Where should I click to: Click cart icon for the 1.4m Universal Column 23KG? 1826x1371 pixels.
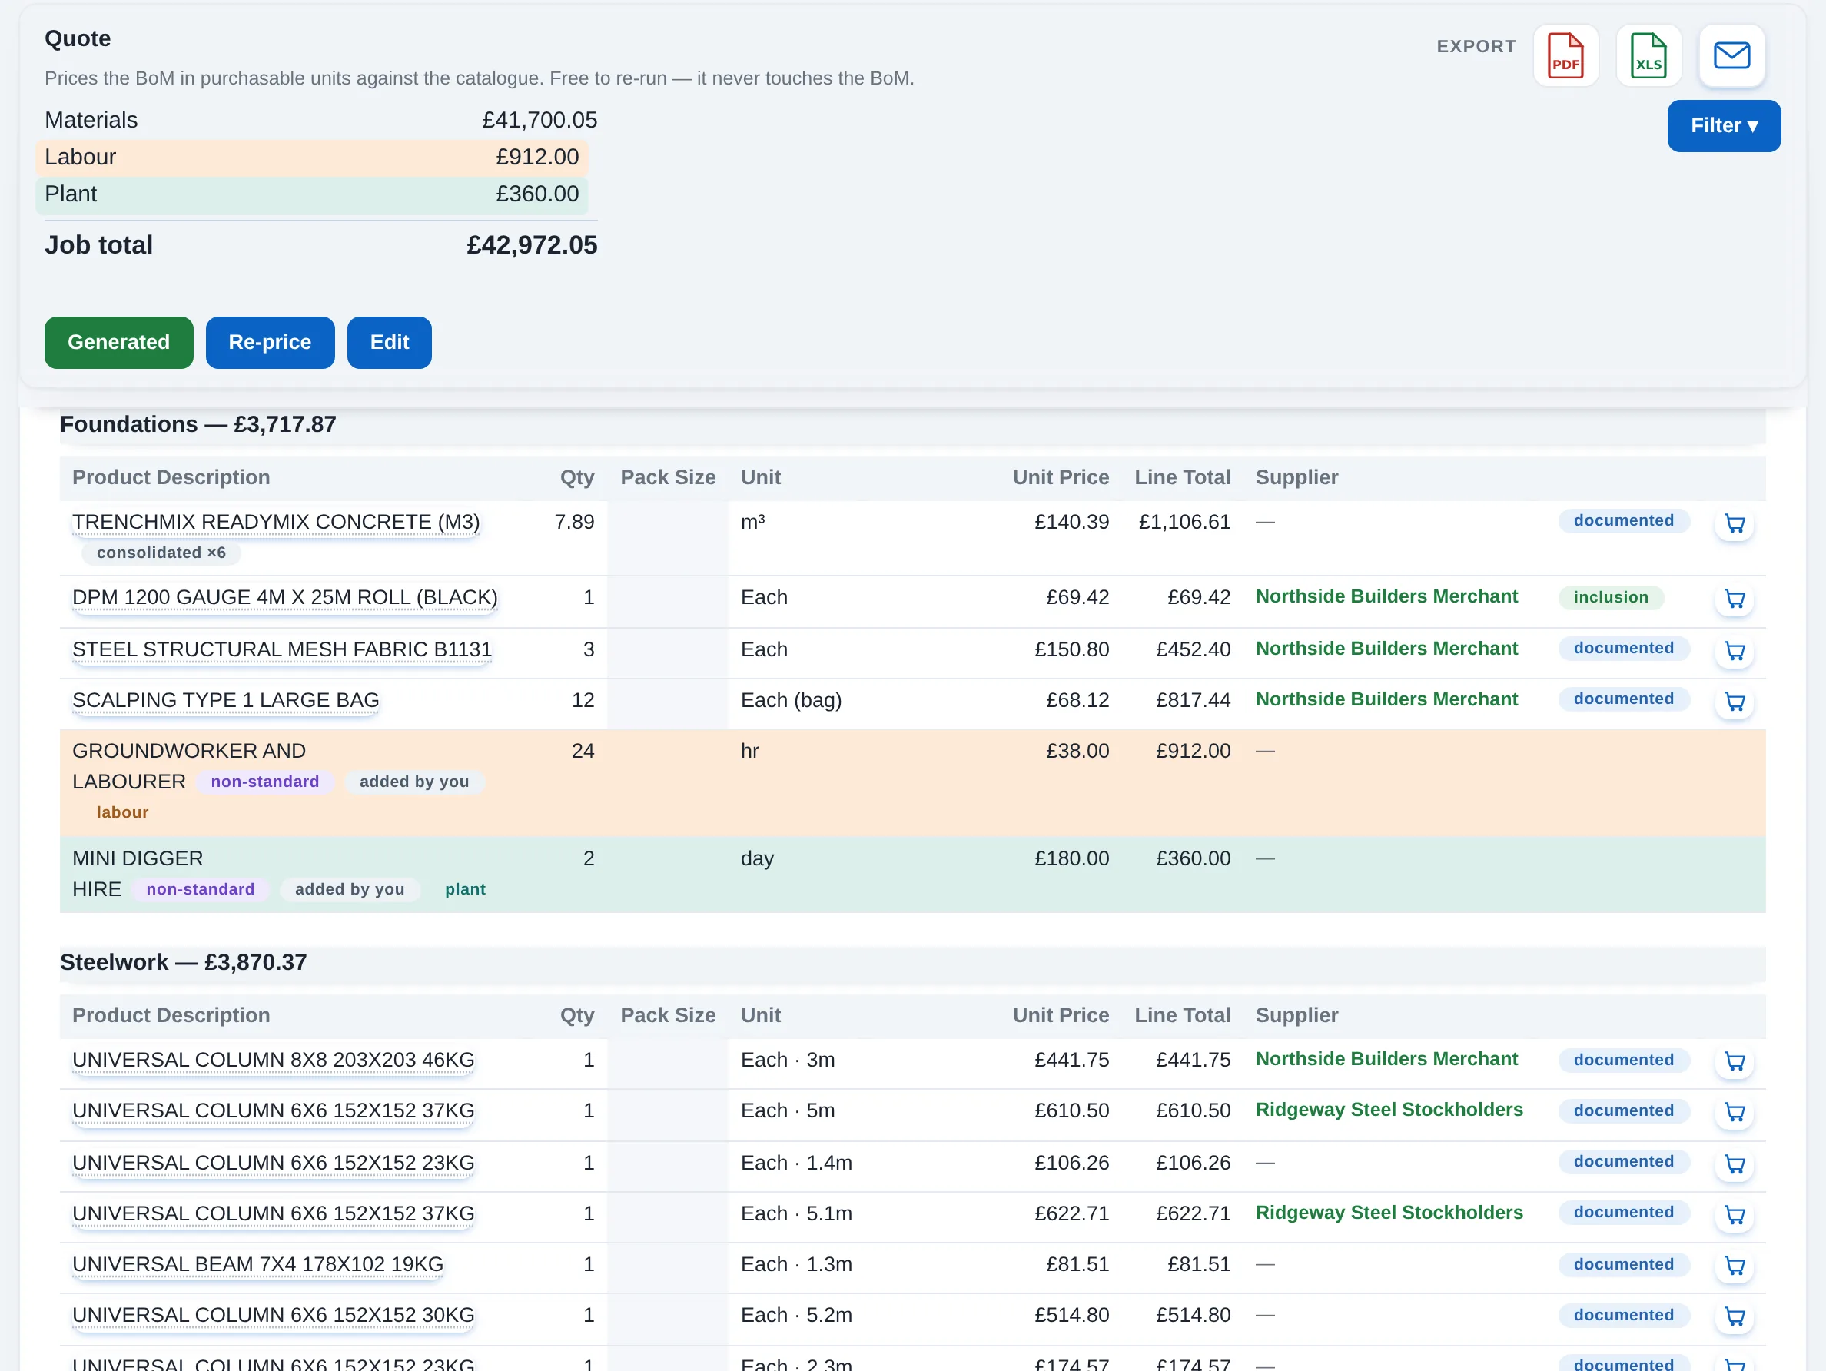1735,1164
